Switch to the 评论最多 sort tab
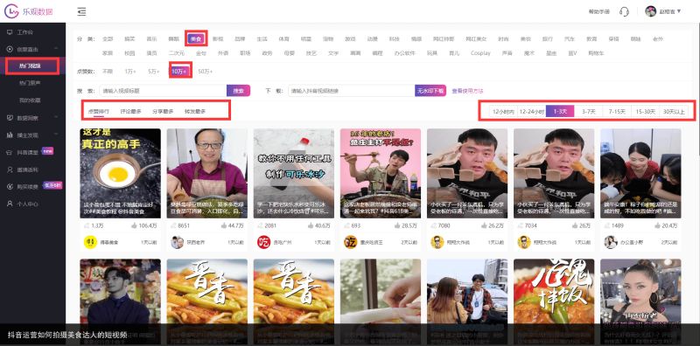Screen dimensions: 700x346 tap(130, 111)
